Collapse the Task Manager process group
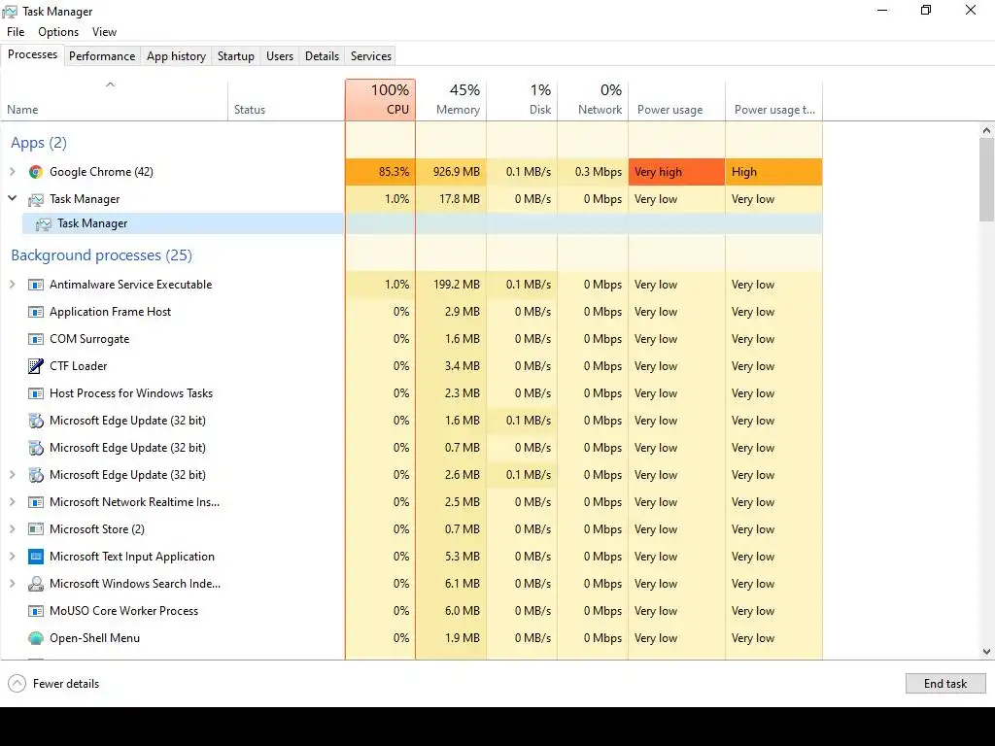 click(12, 198)
